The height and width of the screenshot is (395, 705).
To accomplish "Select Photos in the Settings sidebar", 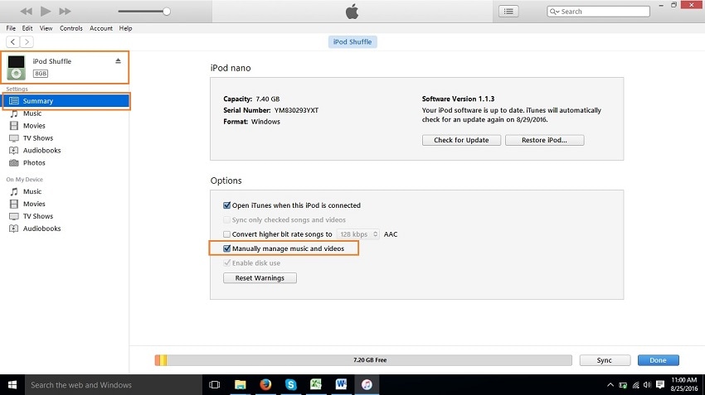I will tap(34, 162).
